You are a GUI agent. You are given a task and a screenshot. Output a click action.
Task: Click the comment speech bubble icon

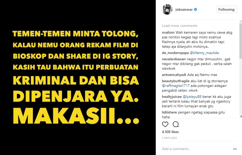176,124
